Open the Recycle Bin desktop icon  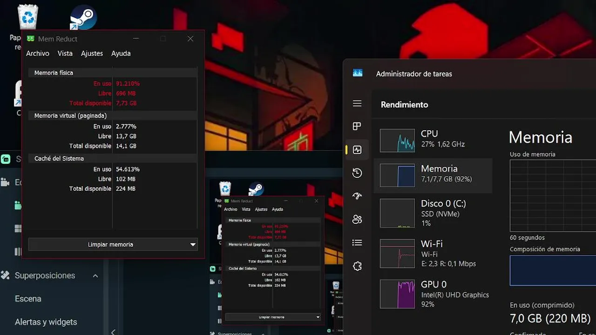[28, 17]
